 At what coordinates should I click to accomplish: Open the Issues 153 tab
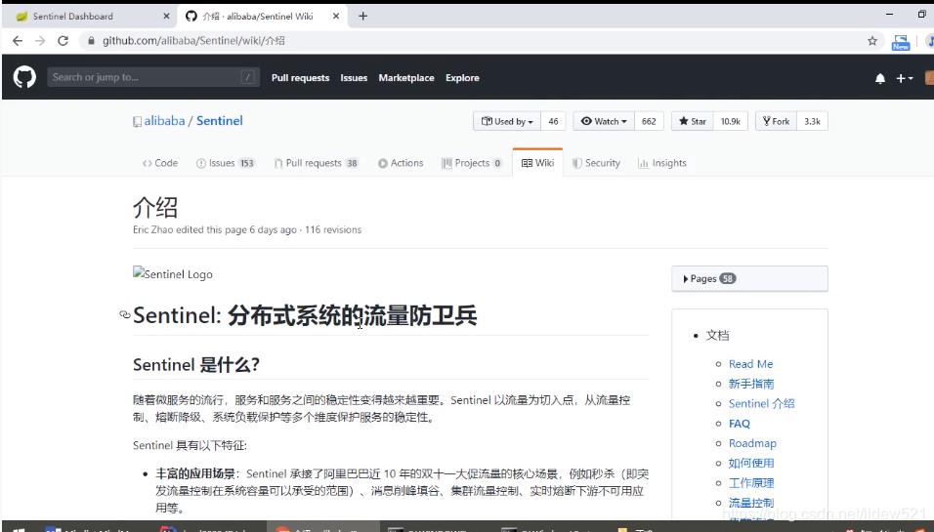pos(226,163)
